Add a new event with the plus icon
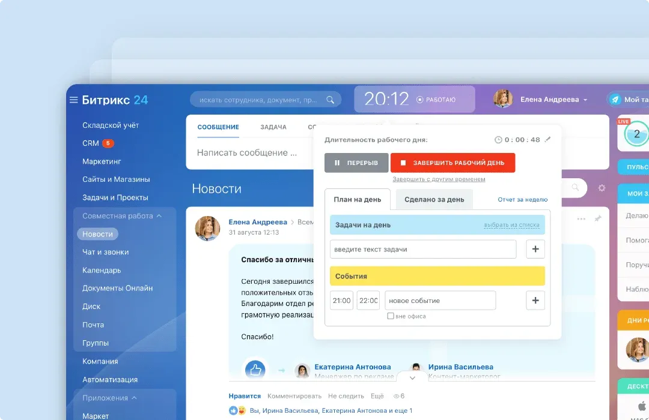The width and height of the screenshot is (649, 420). click(535, 300)
